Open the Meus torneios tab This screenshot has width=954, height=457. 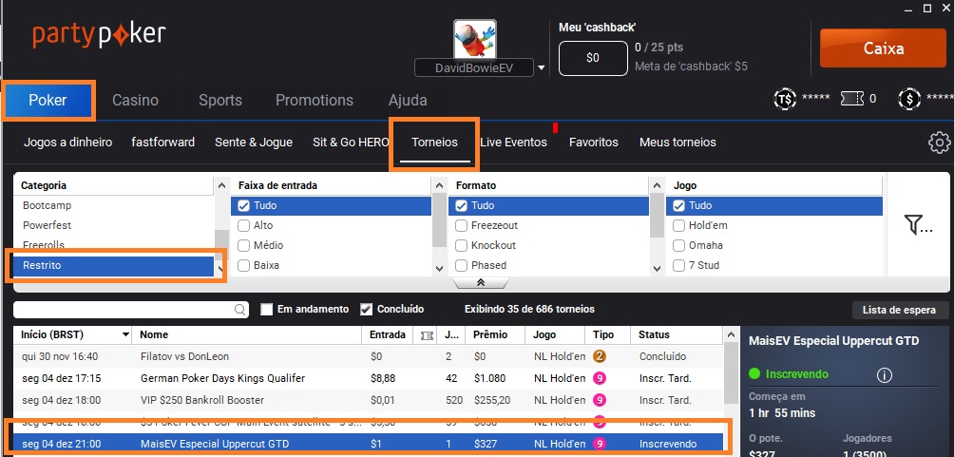[x=677, y=143]
